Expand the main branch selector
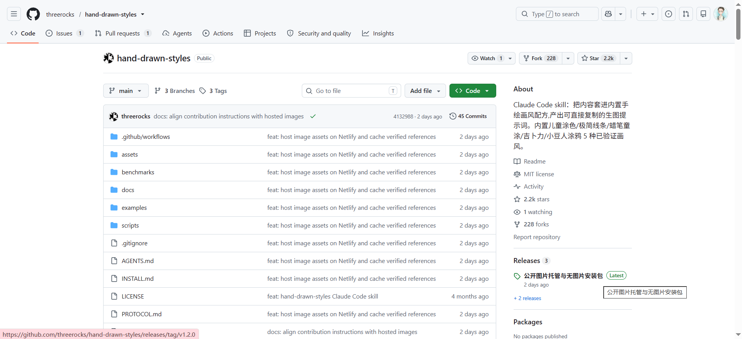742x339 pixels. [126, 91]
